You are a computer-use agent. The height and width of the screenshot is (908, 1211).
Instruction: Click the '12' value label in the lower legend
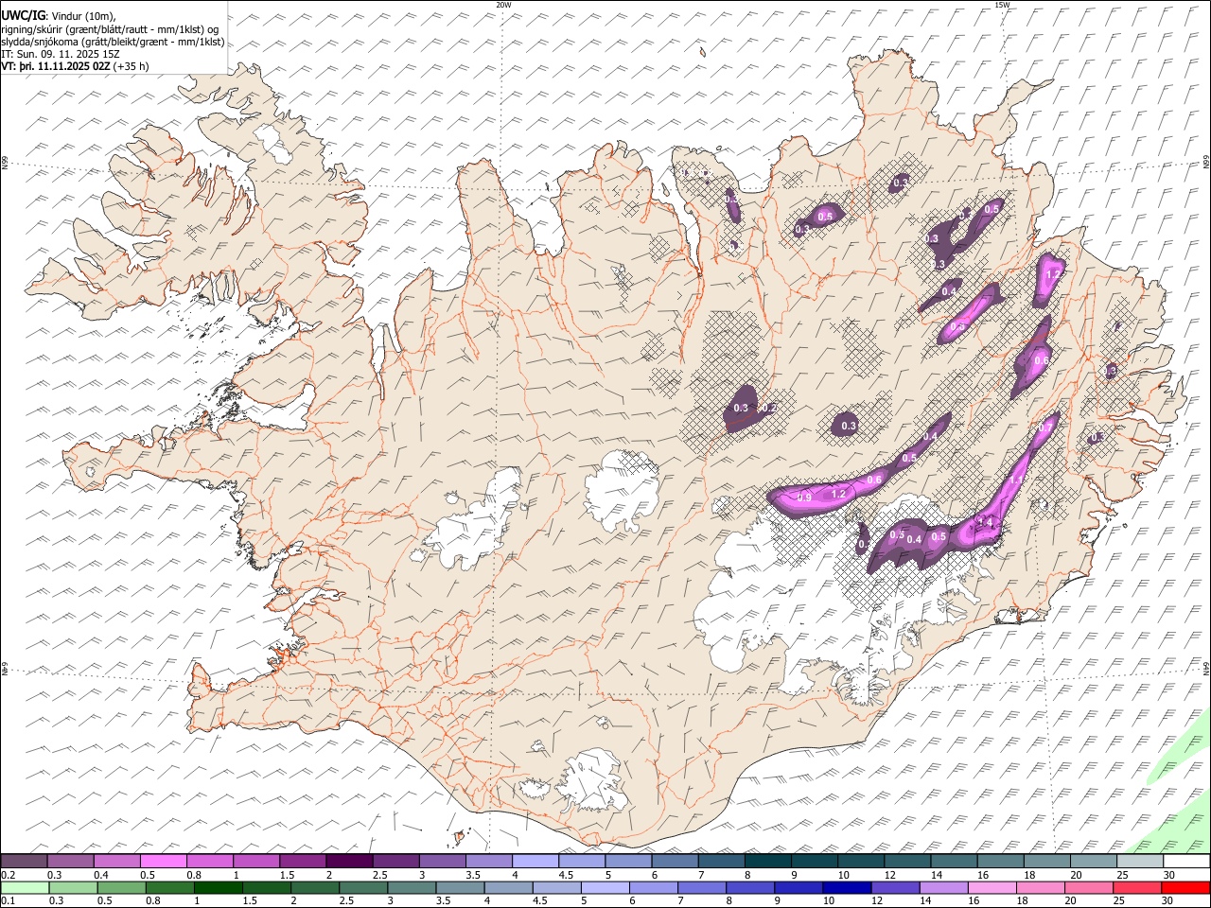[x=877, y=900]
